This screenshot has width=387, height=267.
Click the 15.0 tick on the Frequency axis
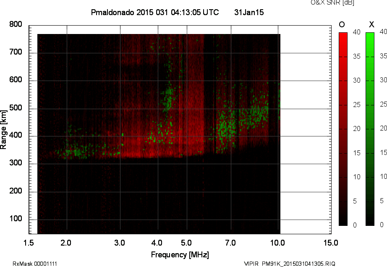click(331, 243)
